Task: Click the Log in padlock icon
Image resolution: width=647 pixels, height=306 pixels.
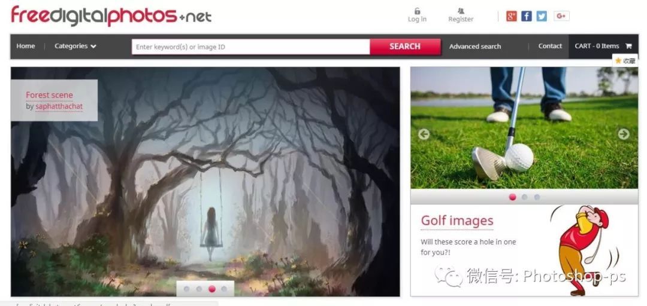Action: pyautogui.click(x=417, y=11)
